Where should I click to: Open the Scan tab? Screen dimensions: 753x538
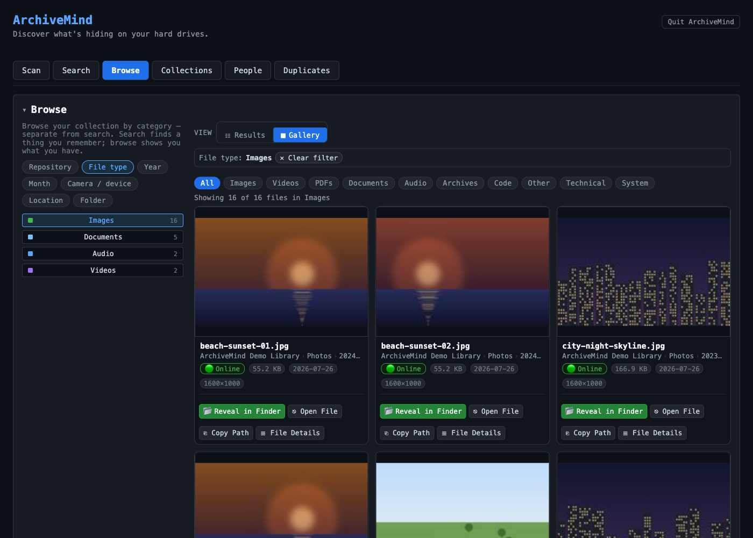click(31, 70)
